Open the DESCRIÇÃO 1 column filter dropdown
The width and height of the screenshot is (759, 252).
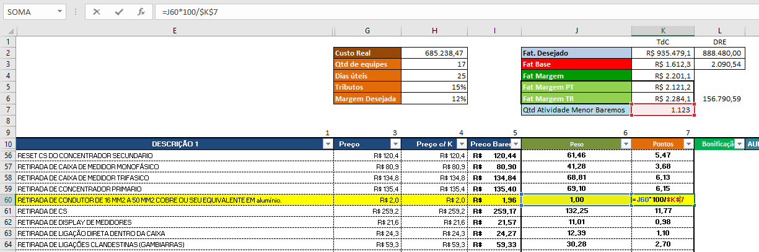(x=327, y=144)
